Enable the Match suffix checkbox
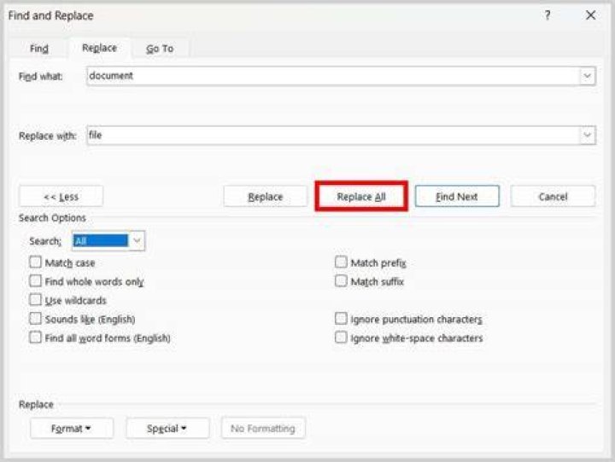The width and height of the screenshot is (615, 462). [341, 281]
